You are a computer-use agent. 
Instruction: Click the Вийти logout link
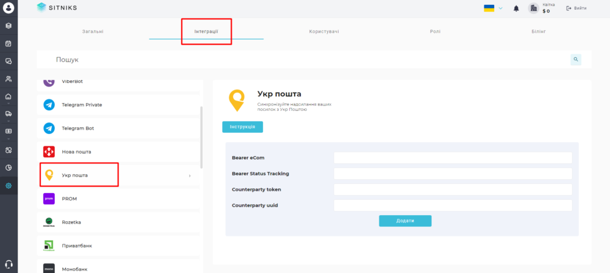(x=576, y=8)
